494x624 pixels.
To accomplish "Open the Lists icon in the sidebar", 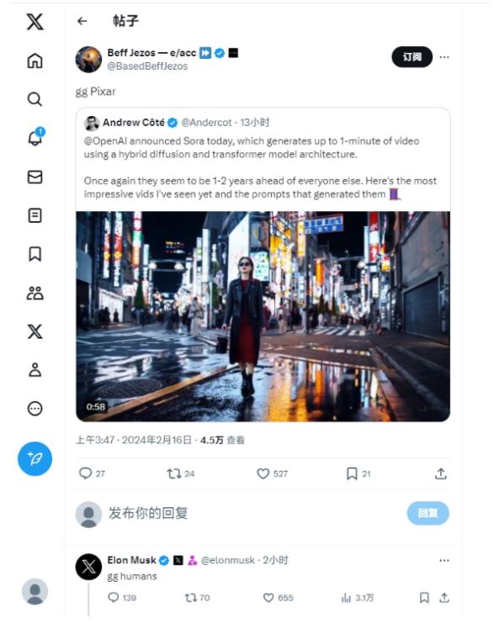I will (35, 215).
